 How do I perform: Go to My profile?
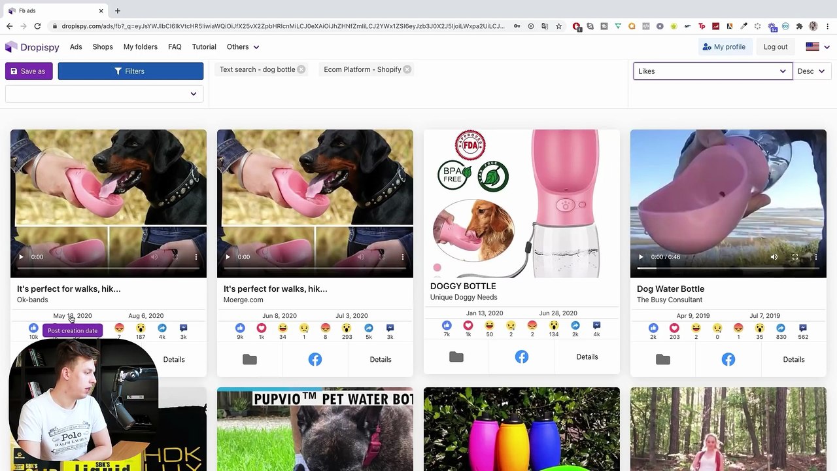[724, 47]
